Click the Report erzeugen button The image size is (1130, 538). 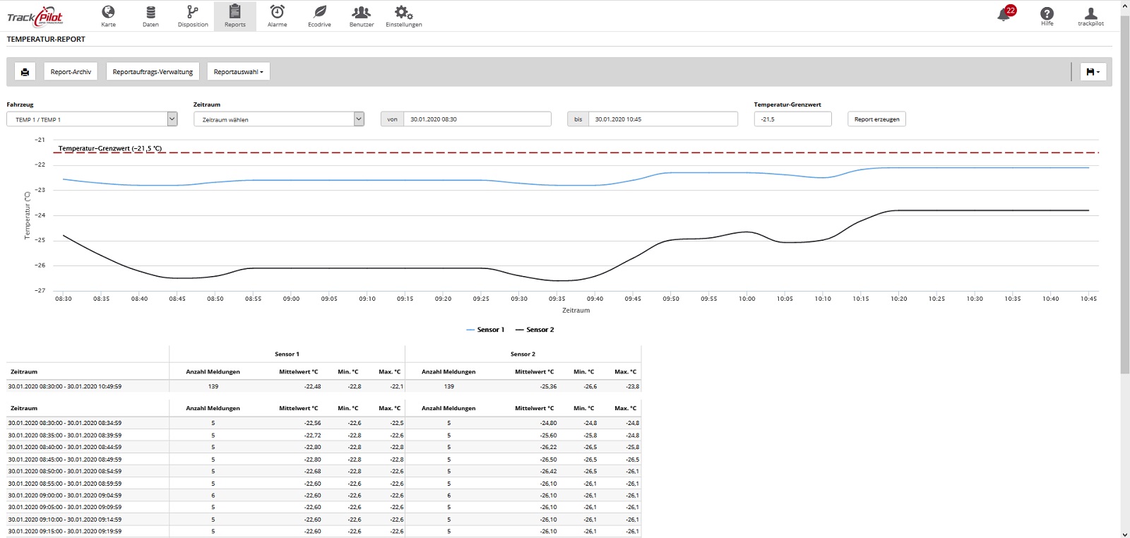876,119
